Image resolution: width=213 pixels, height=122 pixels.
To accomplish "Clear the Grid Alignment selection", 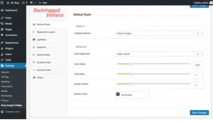I will (x=198, y=54).
